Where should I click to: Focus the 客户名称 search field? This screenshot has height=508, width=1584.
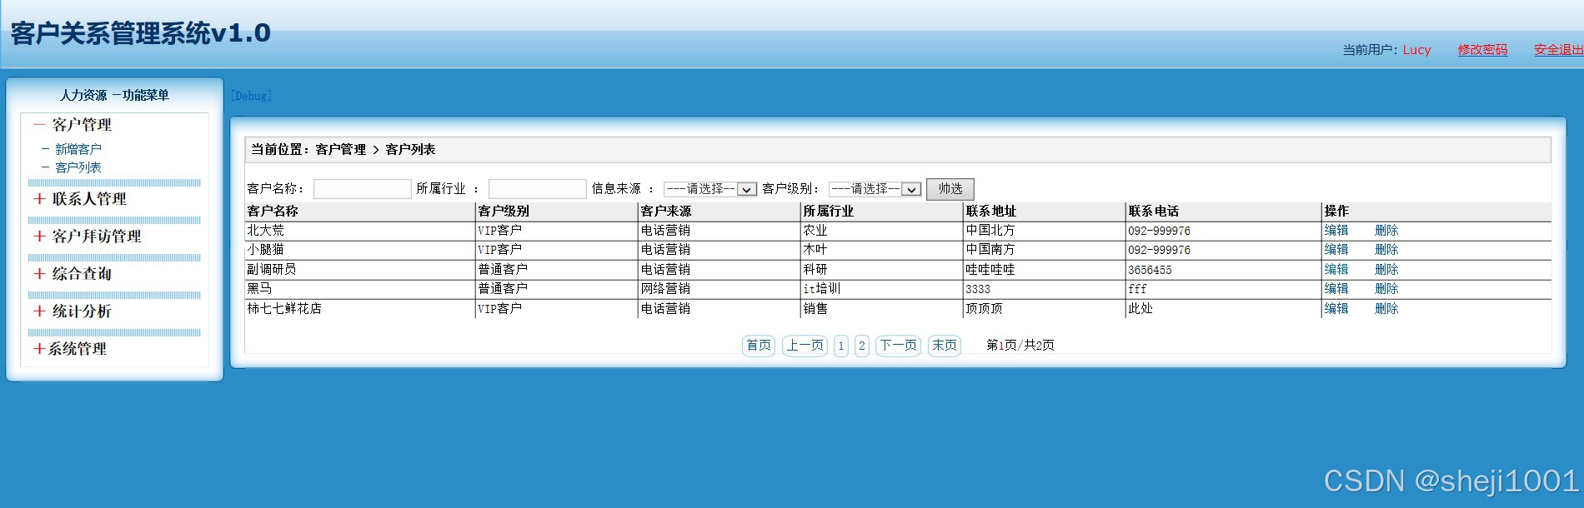click(x=363, y=189)
